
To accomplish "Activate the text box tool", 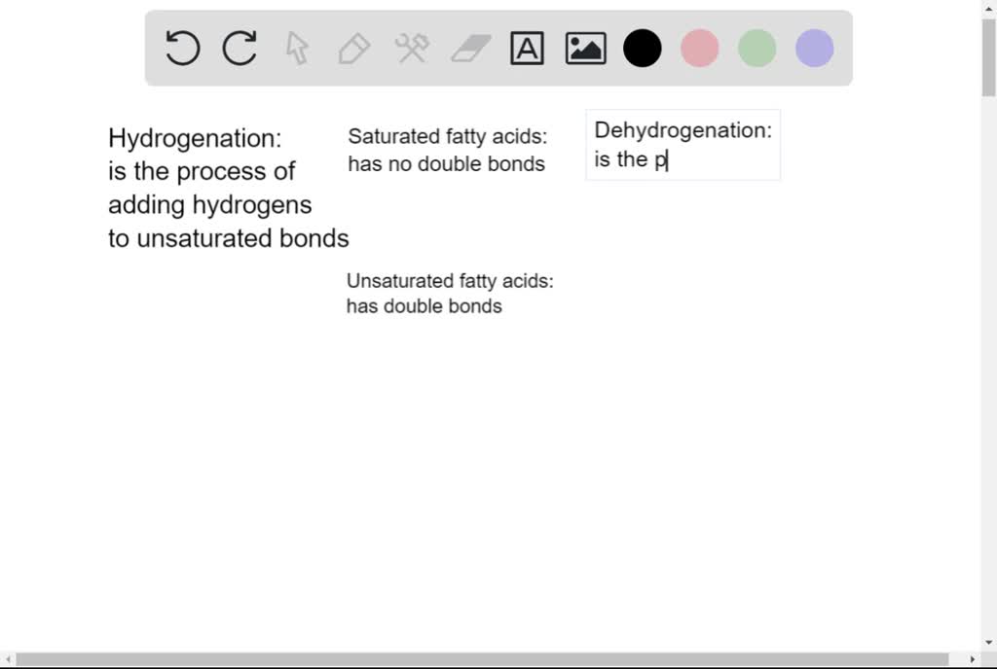I will pyautogui.click(x=527, y=48).
